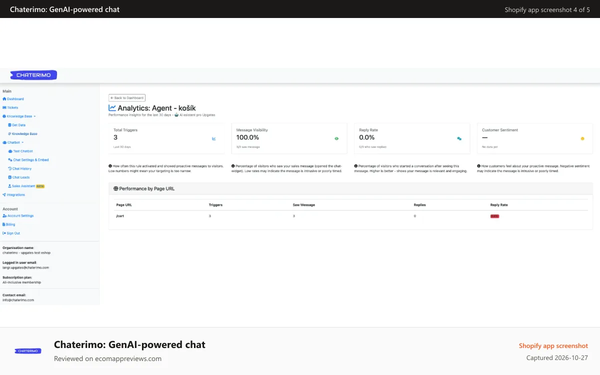Click the info icon before 'How customers feel'
The width and height of the screenshot is (600, 375).
point(479,166)
